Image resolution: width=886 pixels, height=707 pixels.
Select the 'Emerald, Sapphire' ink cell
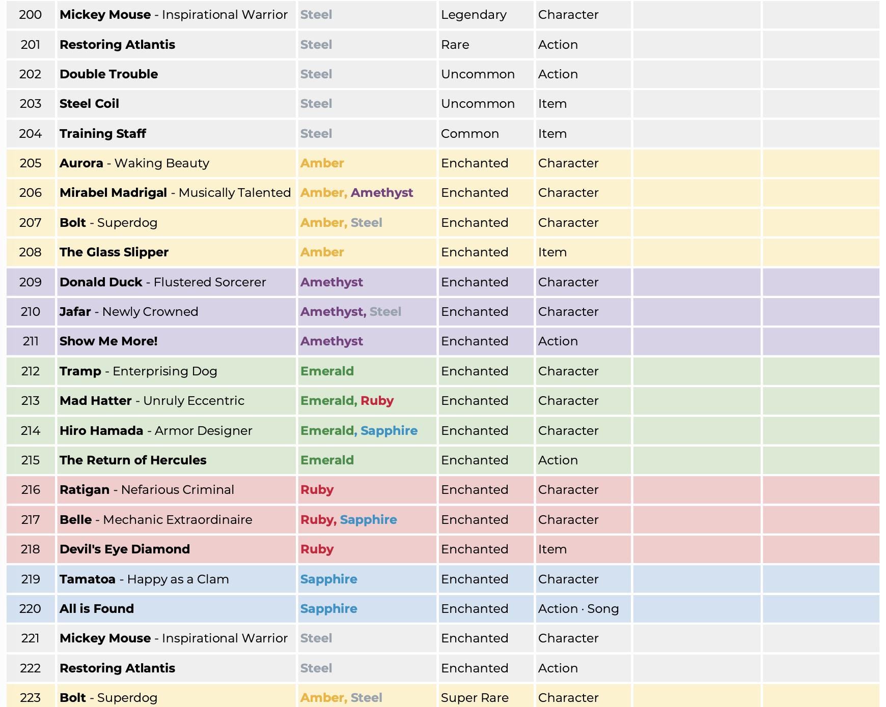367,431
